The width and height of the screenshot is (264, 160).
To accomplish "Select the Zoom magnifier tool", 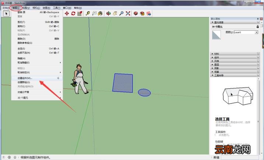I will (x=121, y=14).
